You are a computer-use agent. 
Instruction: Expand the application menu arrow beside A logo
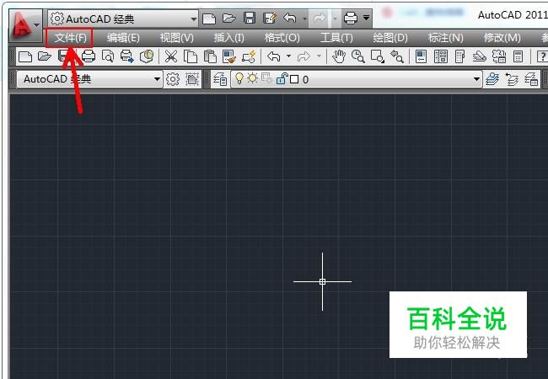(37, 25)
